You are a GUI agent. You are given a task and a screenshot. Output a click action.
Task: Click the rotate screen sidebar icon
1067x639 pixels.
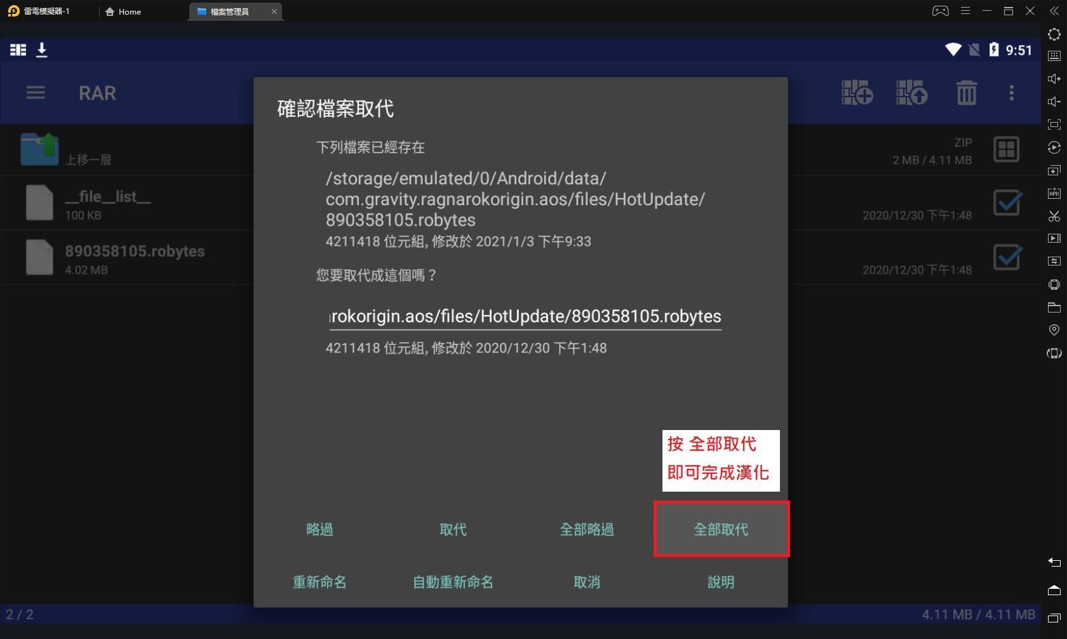coord(1054,353)
